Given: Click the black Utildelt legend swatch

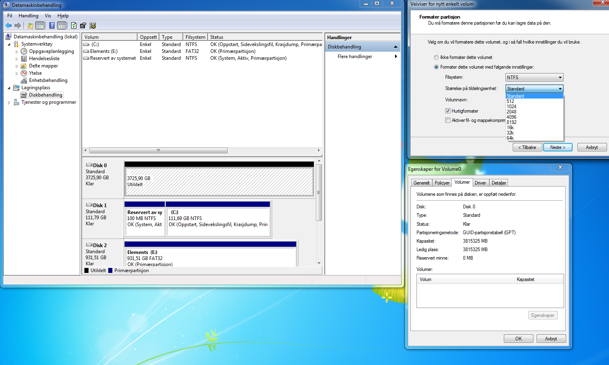Looking at the screenshot, I should [x=87, y=271].
